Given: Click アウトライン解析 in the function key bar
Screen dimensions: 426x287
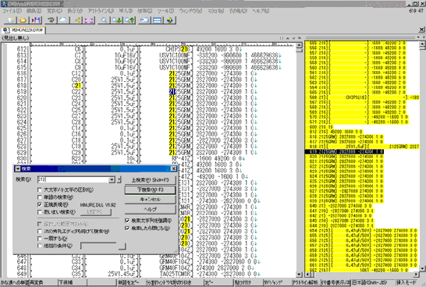Looking at the screenshot, I should [306, 282].
